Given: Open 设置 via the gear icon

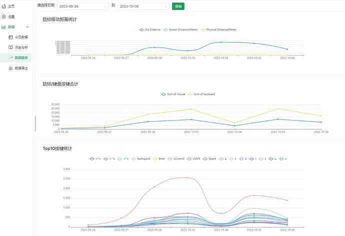Looking at the screenshot, I should [x=4, y=16].
